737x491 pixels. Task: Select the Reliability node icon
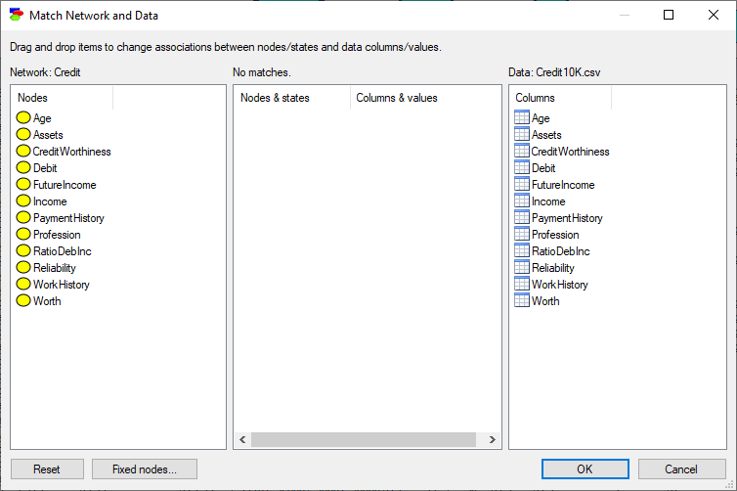point(23,267)
